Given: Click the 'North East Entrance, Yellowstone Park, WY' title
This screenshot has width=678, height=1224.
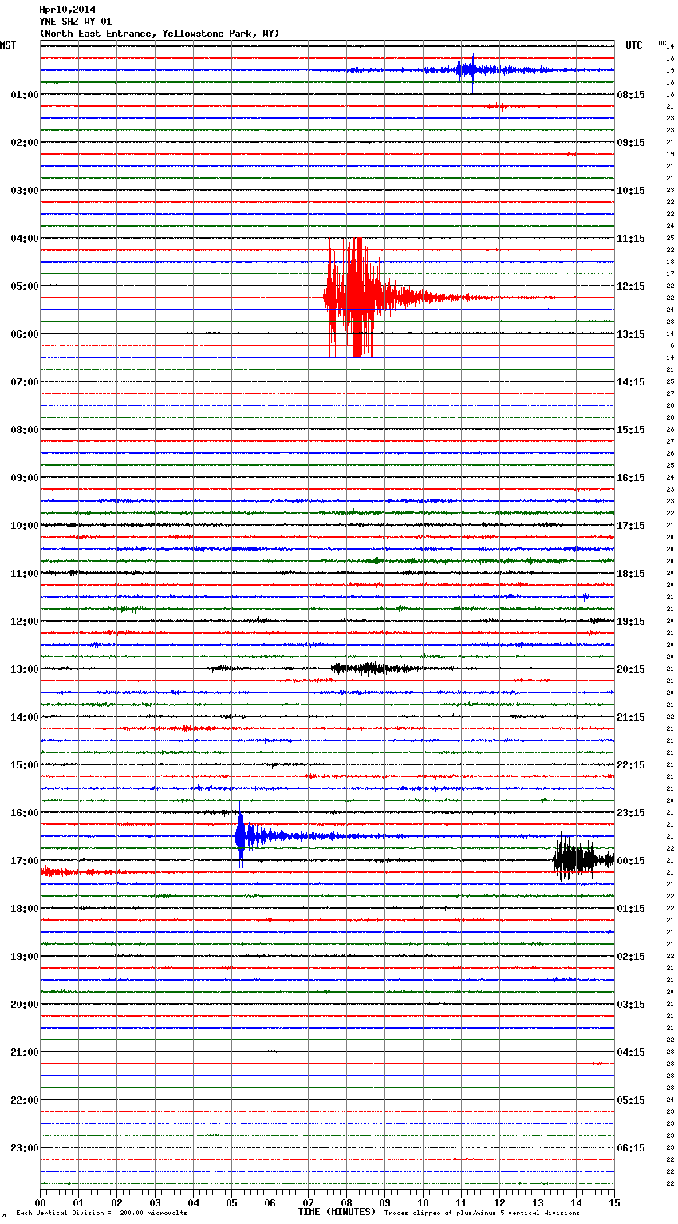Looking at the screenshot, I should 160,34.
